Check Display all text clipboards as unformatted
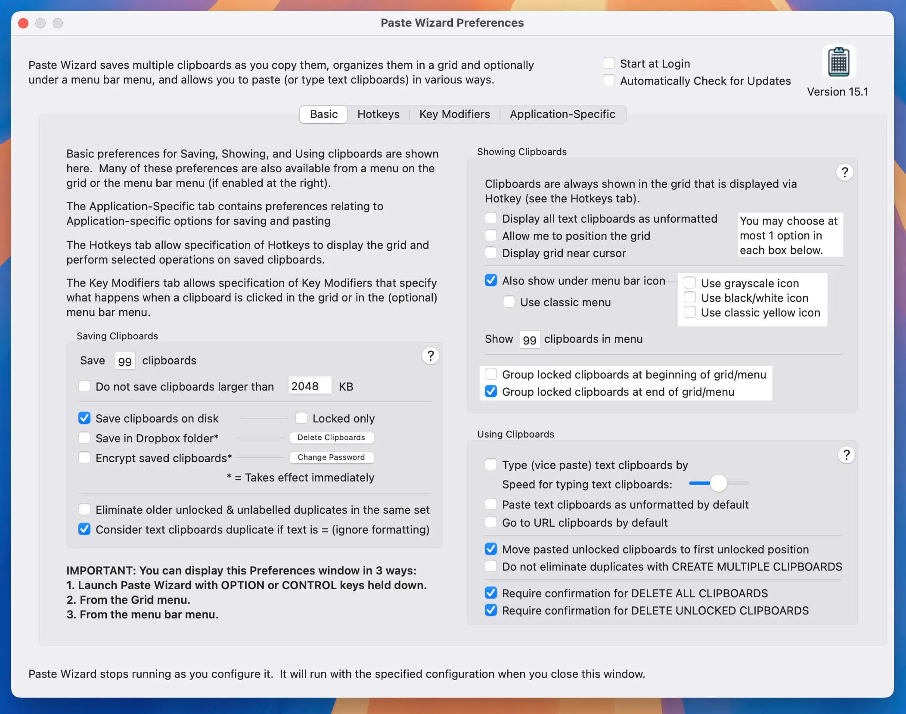 (490, 218)
